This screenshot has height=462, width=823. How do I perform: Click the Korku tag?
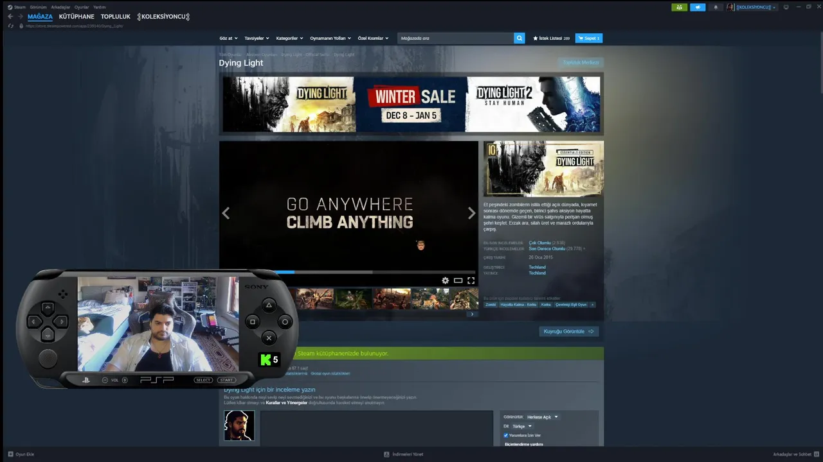click(x=546, y=305)
